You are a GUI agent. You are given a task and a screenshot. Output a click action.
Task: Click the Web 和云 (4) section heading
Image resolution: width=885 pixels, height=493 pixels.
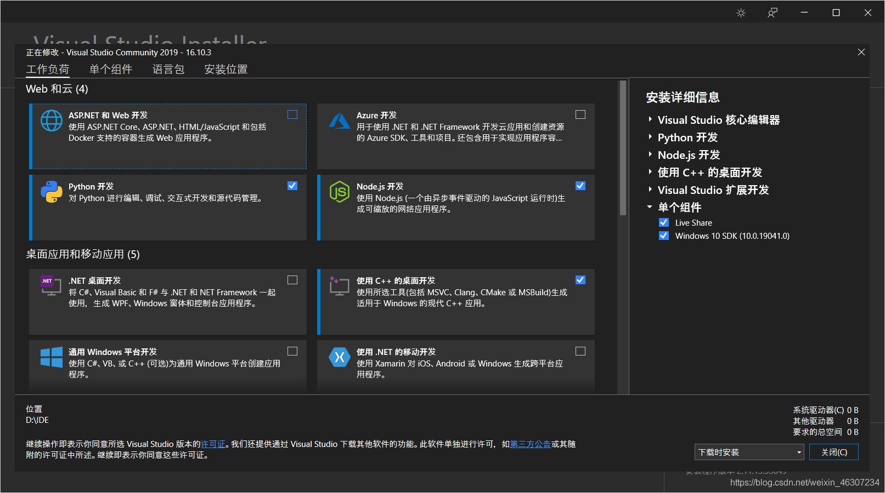[x=57, y=89]
